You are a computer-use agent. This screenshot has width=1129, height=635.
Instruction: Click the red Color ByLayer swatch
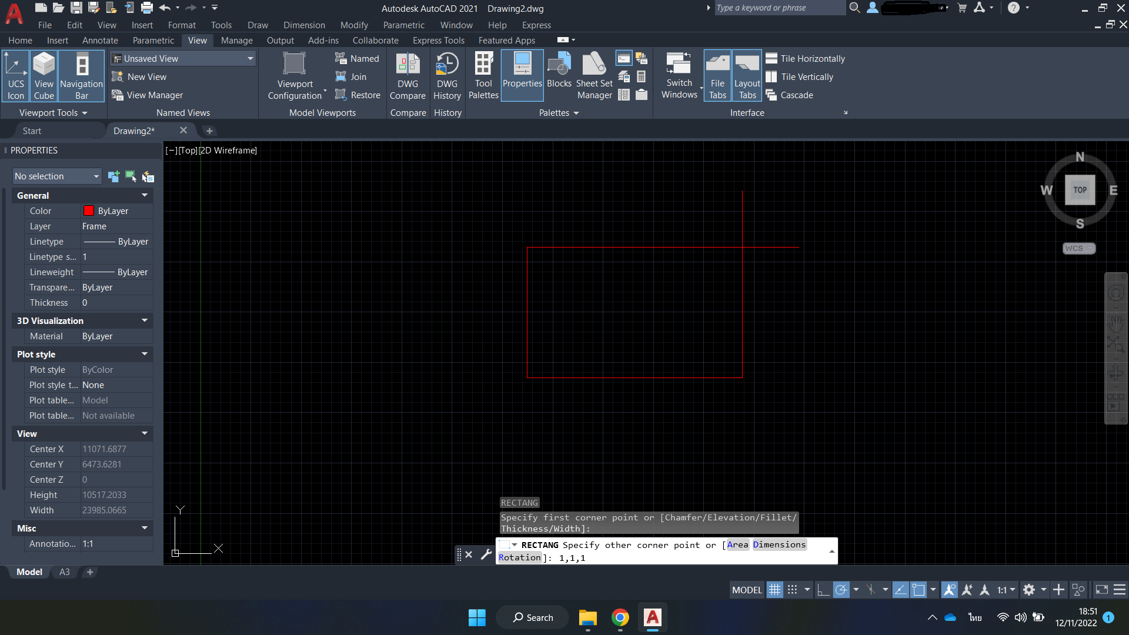tap(89, 210)
